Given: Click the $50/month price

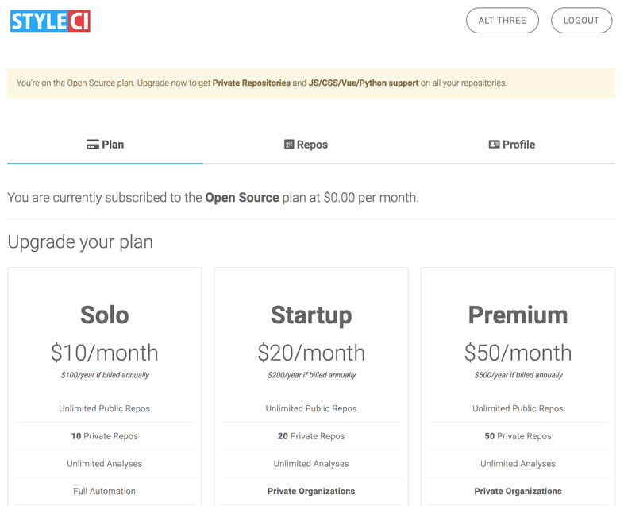Looking at the screenshot, I should pyautogui.click(x=518, y=352).
